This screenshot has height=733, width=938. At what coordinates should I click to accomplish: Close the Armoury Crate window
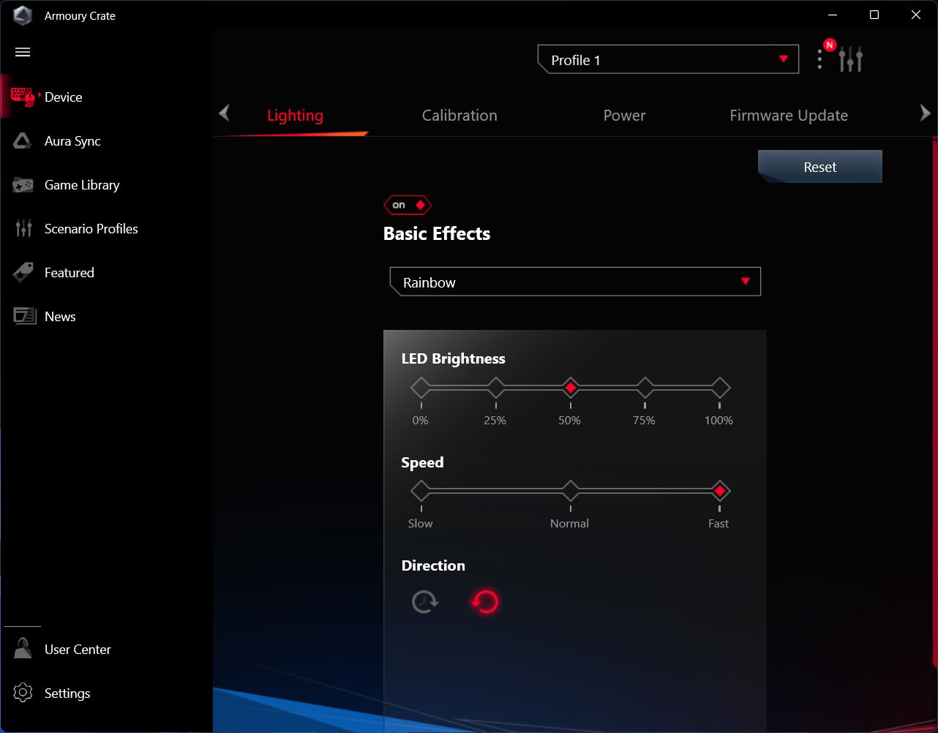tap(916, 15)
